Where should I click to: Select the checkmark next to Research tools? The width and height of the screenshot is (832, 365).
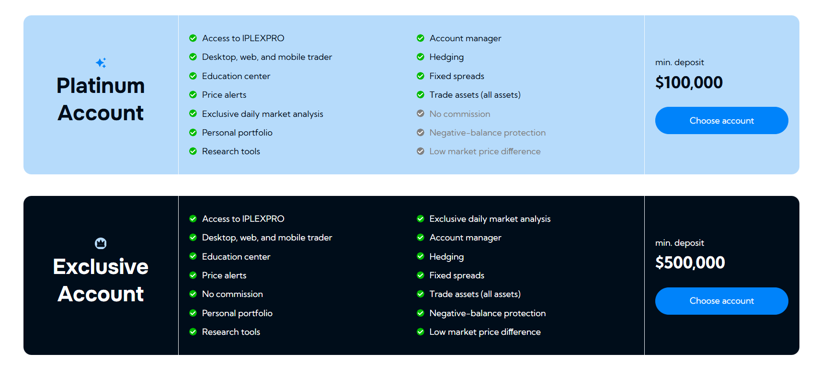click(x=193, y=151)
